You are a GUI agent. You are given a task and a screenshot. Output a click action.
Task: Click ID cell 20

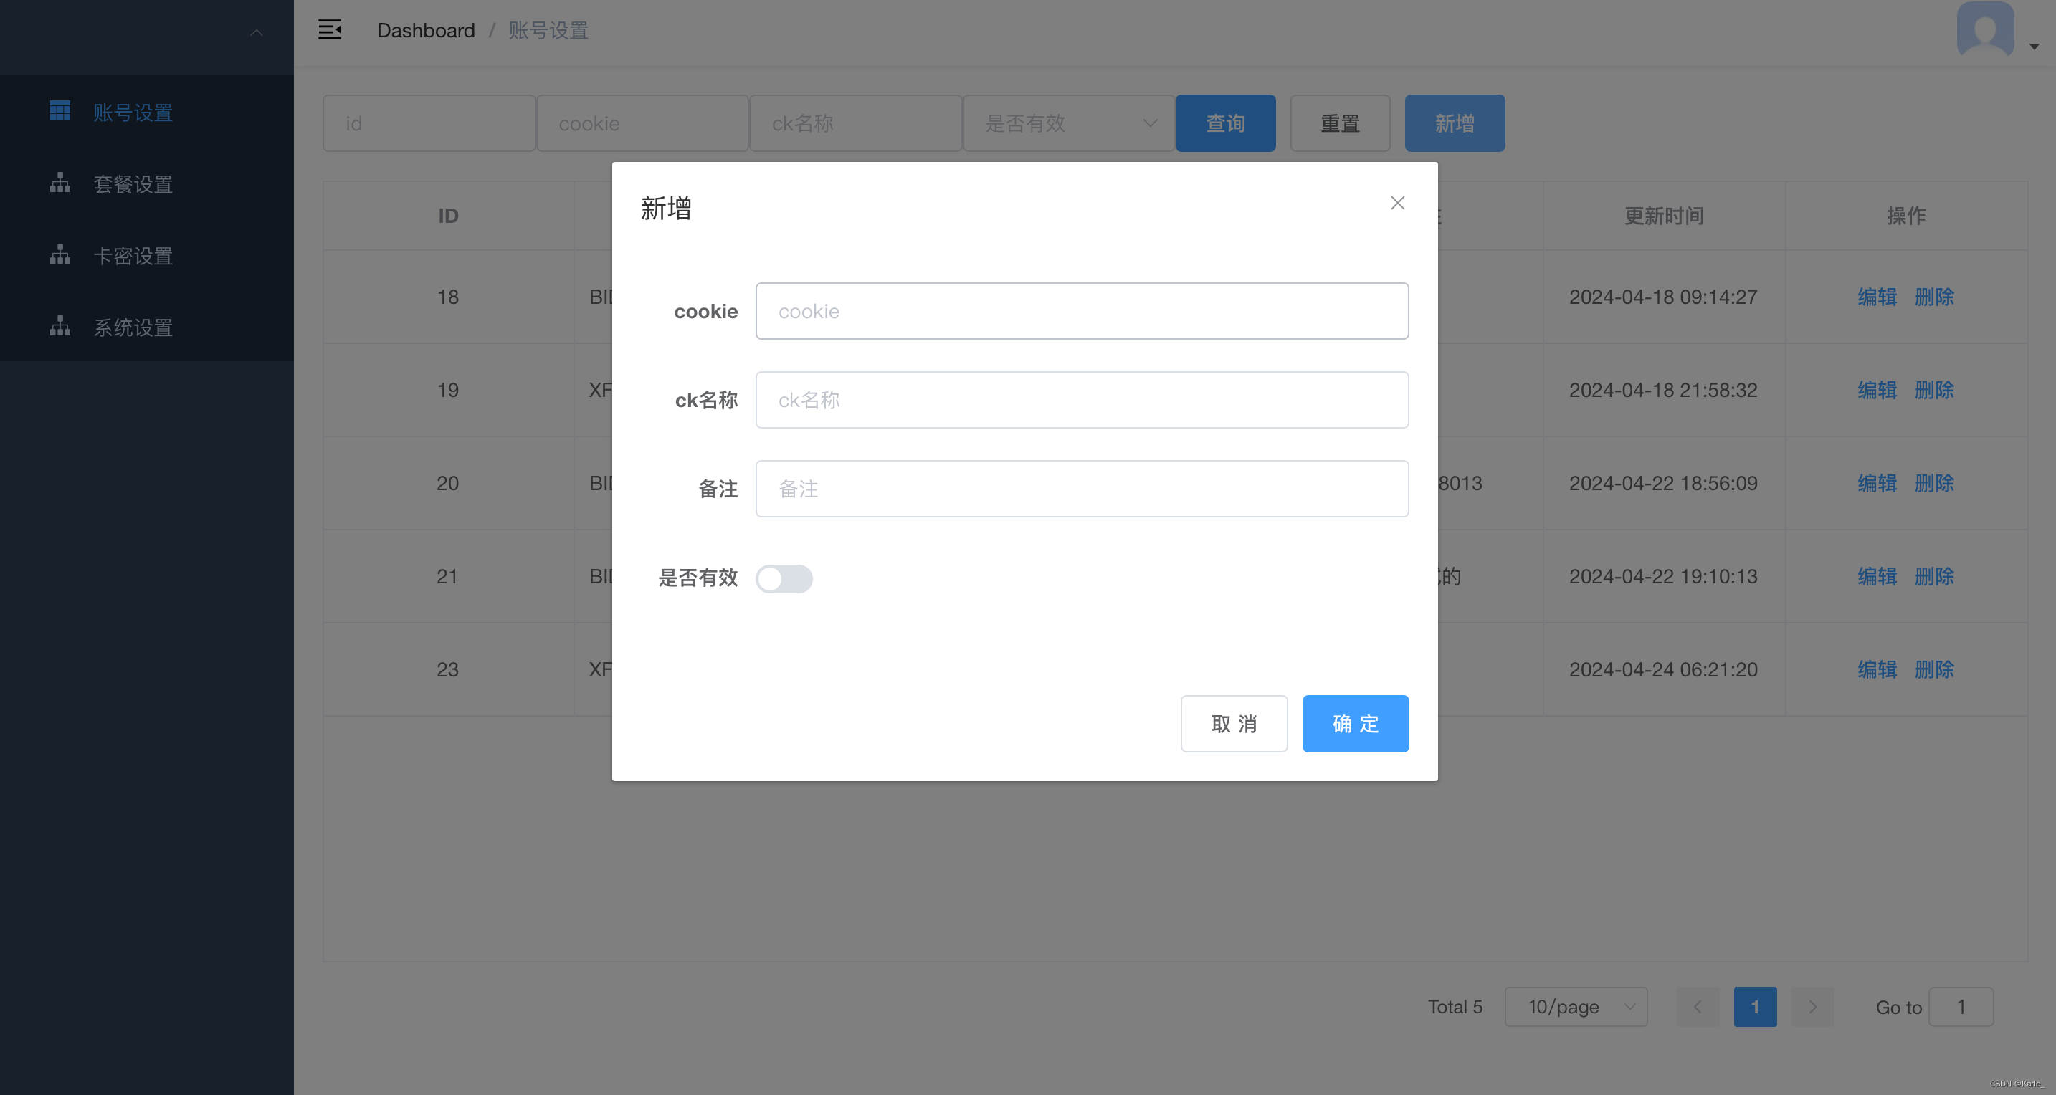point(448,484)
